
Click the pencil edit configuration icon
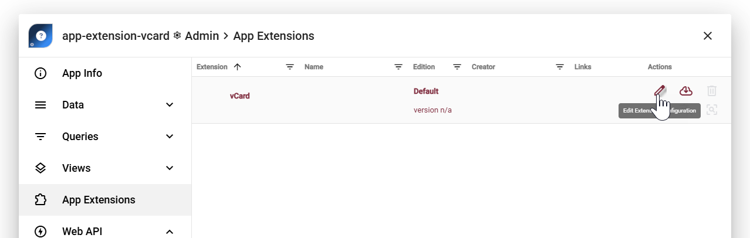660,91
